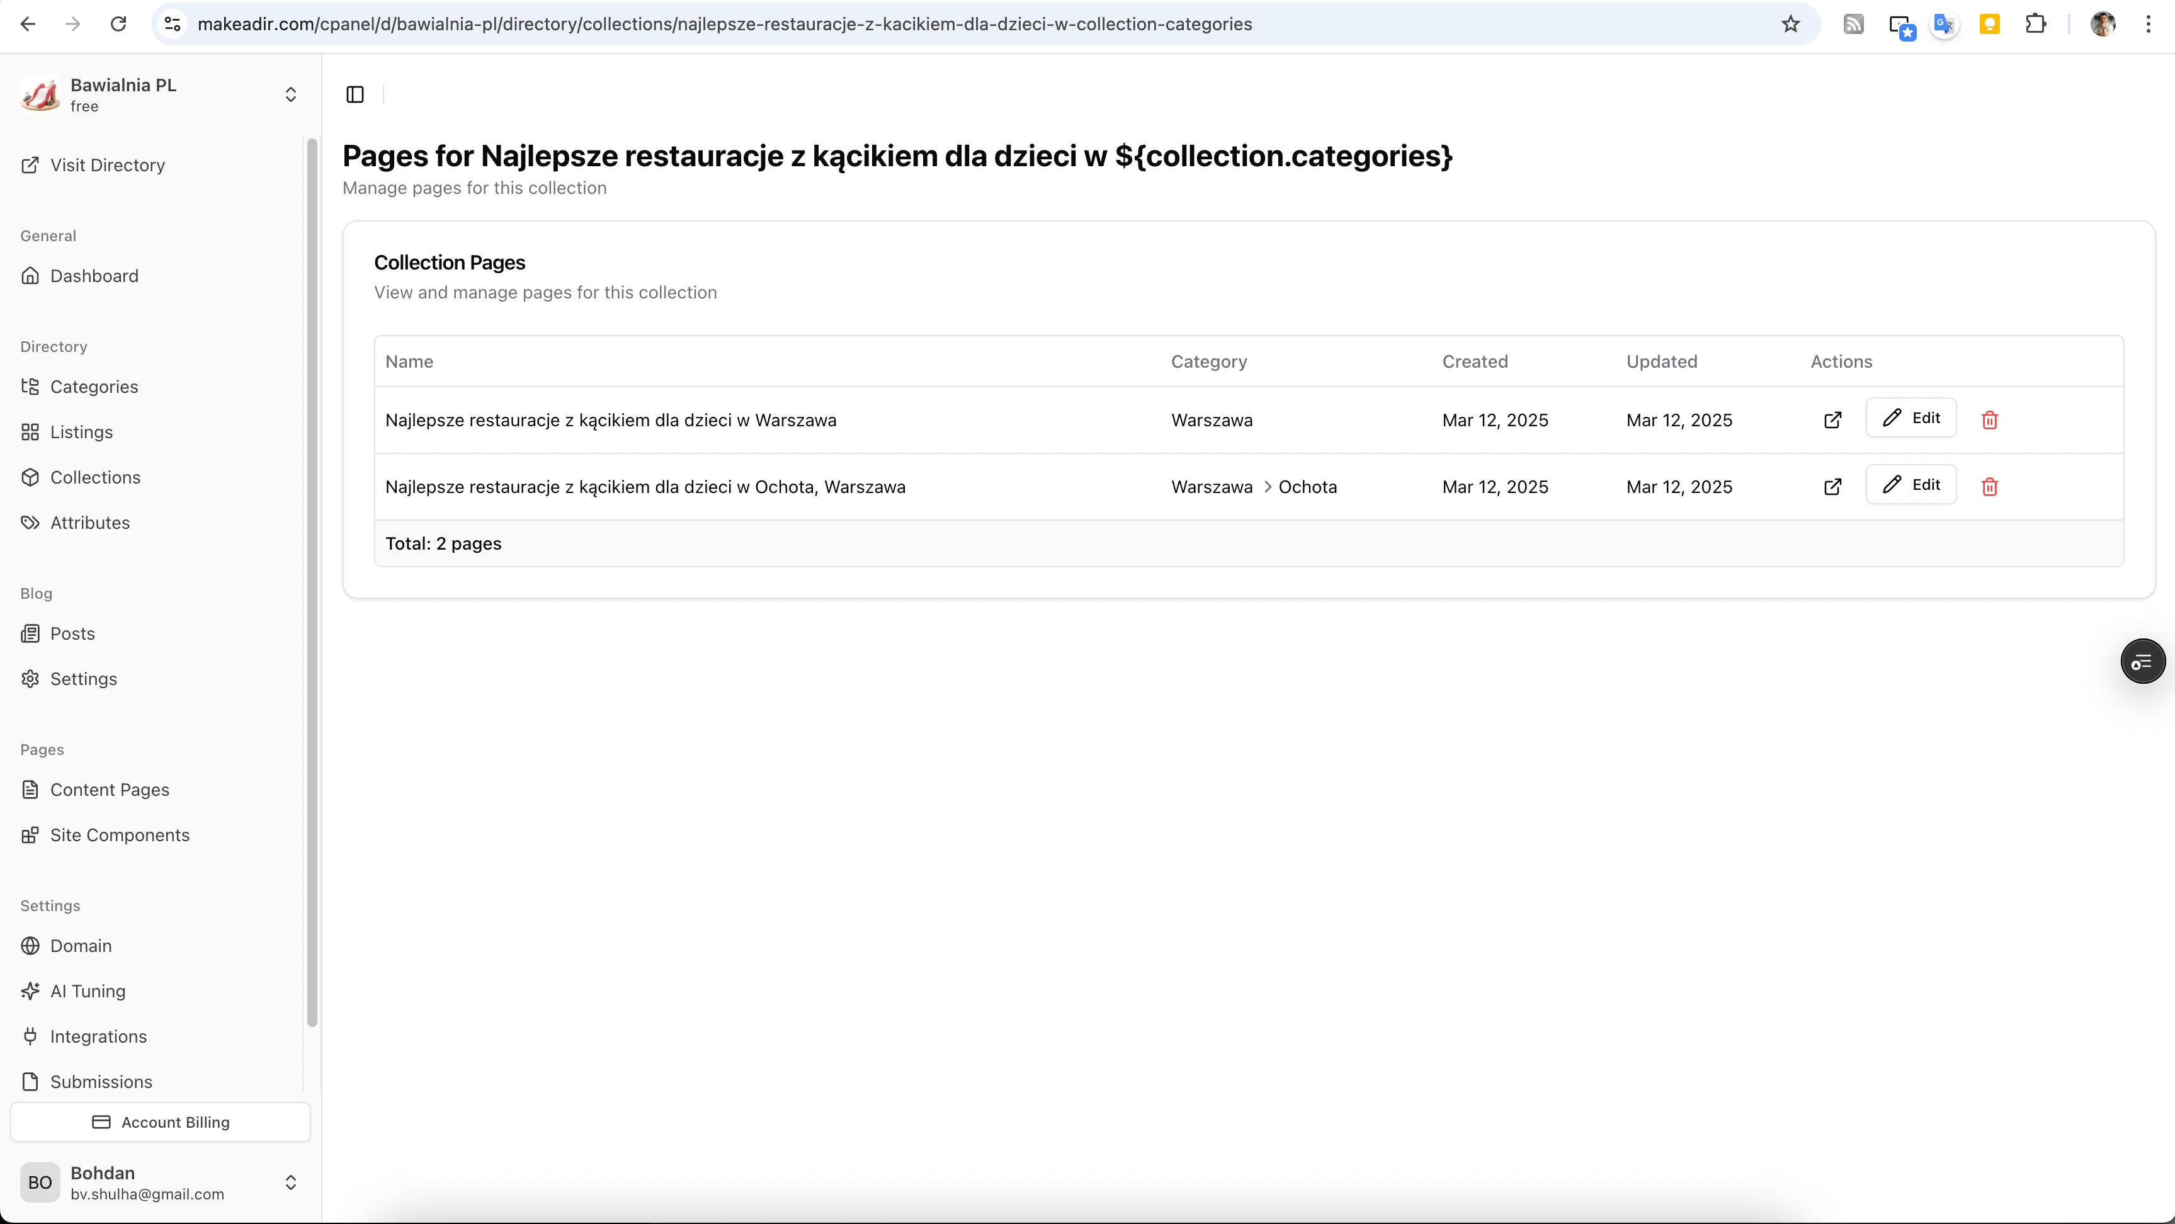Edit the Warszawa collection page
The width and height of the screenshot is (2175, 1224).
(x=1911, y=418)
